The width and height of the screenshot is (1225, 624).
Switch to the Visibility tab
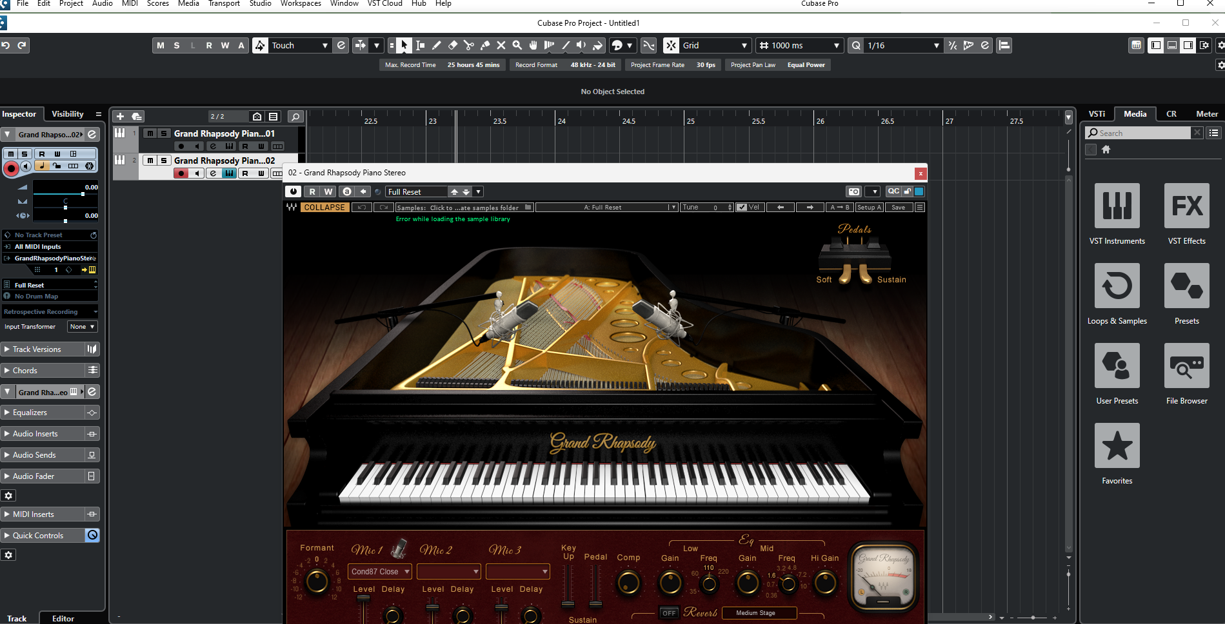[68, 114]
